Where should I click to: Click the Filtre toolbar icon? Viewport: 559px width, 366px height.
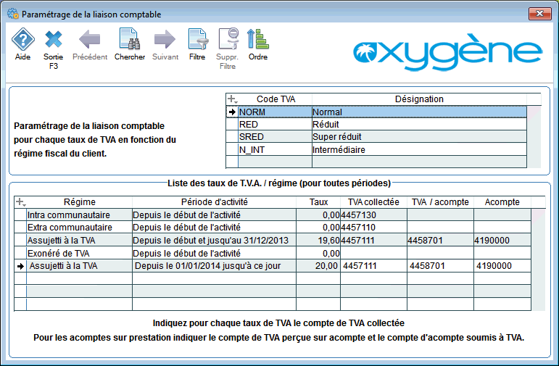click(196, 40)
